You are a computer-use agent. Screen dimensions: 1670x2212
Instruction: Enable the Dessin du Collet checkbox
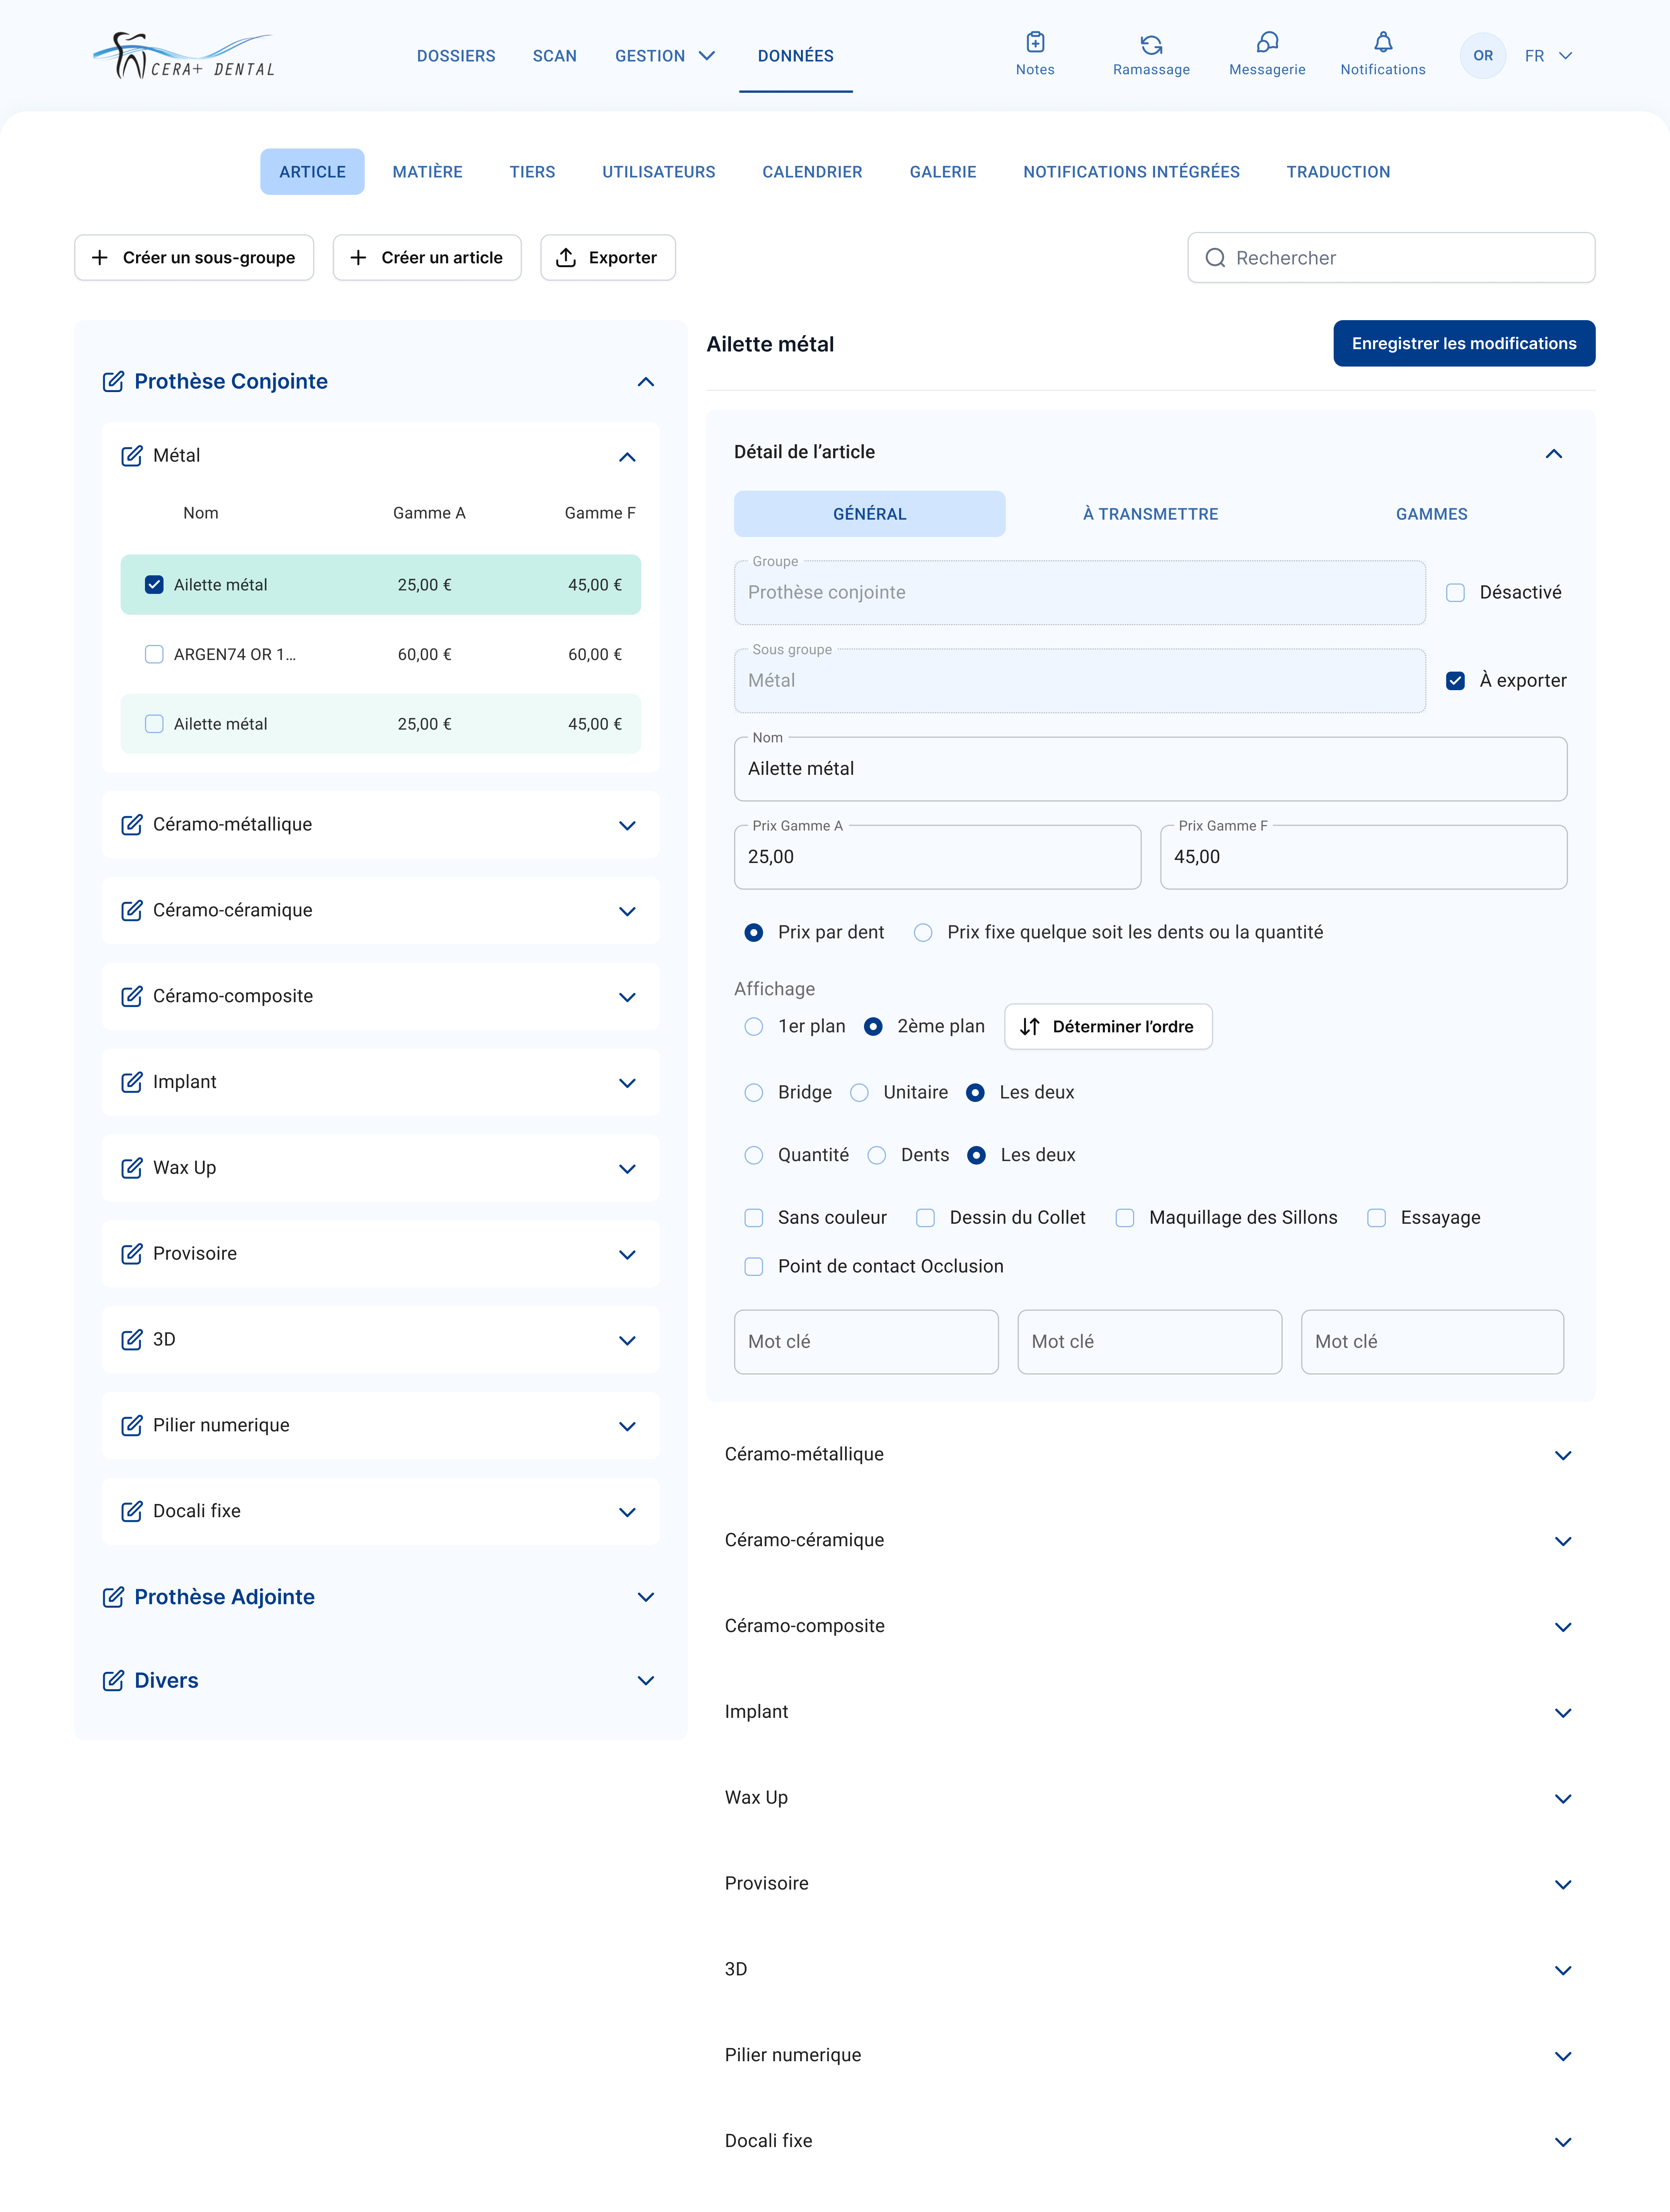(925, 1218)
